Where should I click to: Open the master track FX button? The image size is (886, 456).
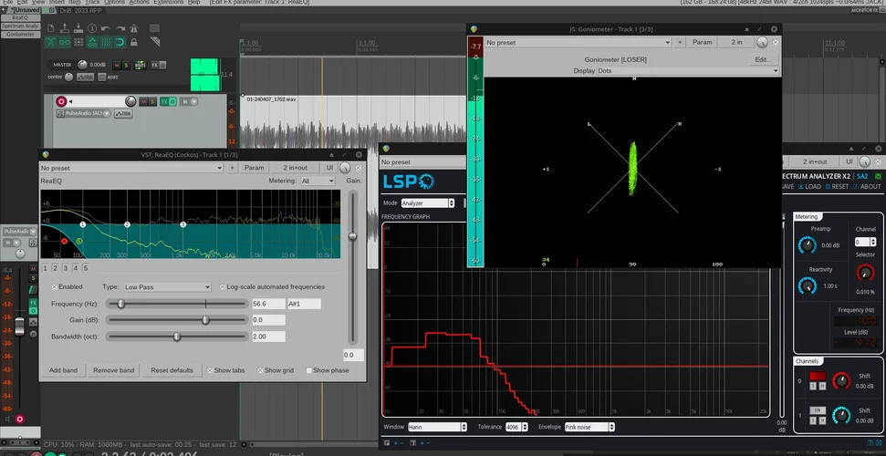(152, 65)
